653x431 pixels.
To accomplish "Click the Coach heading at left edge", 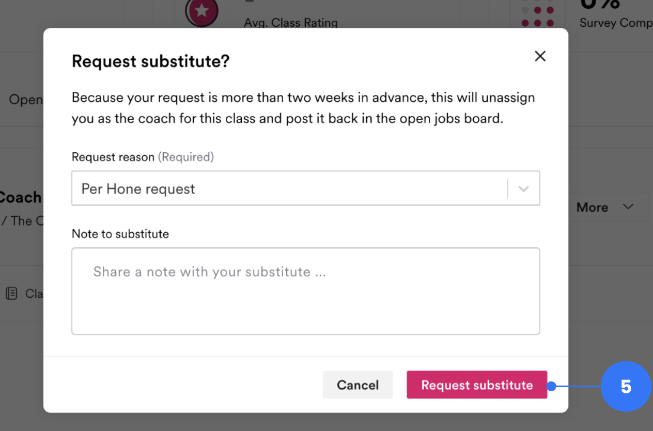I will [x=21, y=198].
